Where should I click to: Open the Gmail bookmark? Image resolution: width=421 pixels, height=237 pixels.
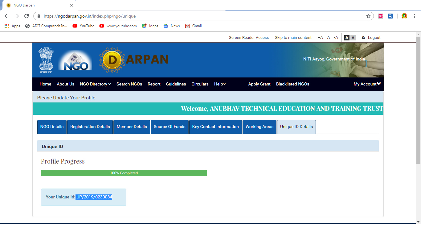point(193,26)
